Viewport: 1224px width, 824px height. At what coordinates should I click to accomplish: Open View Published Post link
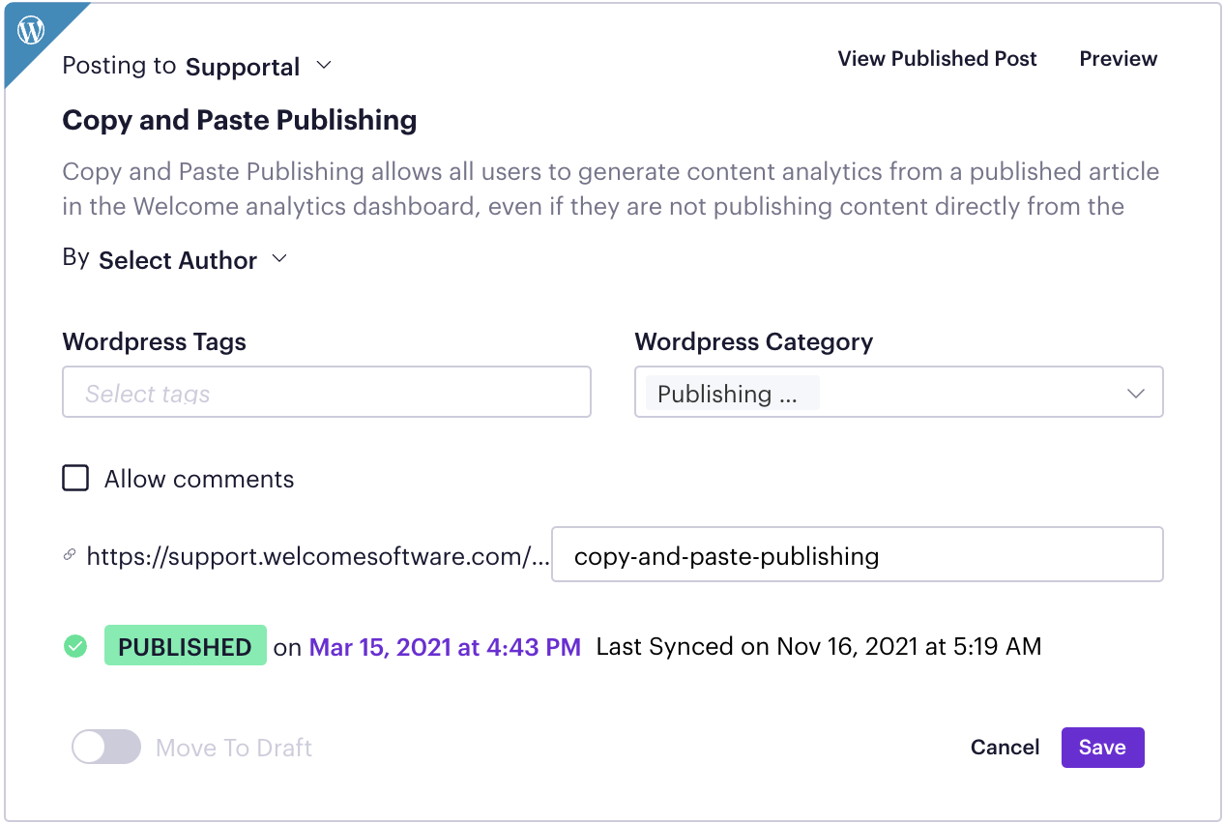pos(937,59)
